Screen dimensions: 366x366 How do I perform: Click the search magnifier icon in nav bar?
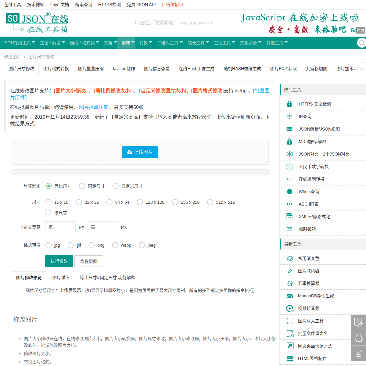(x=362, y=43)
